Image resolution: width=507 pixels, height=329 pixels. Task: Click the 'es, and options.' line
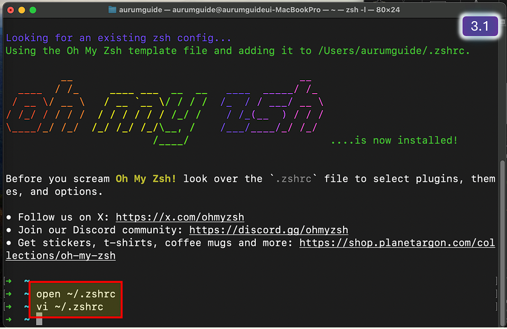[x=54, y=191]
